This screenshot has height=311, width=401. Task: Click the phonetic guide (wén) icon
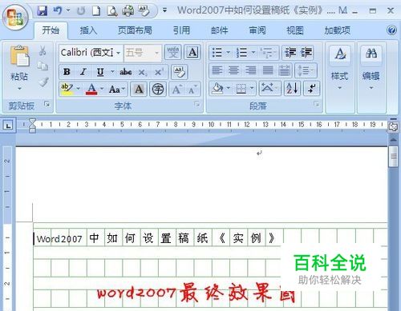point(173,52)
